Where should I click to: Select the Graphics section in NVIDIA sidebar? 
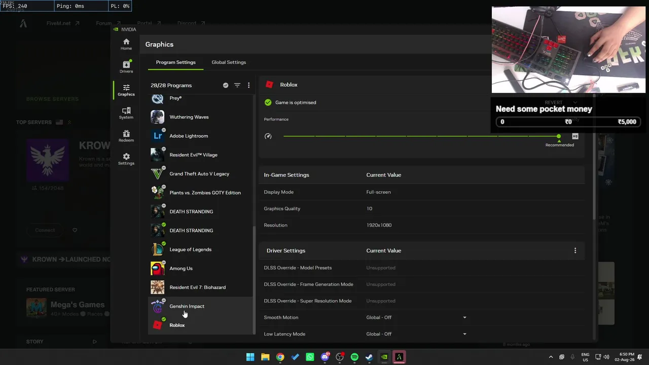[126, 90]
